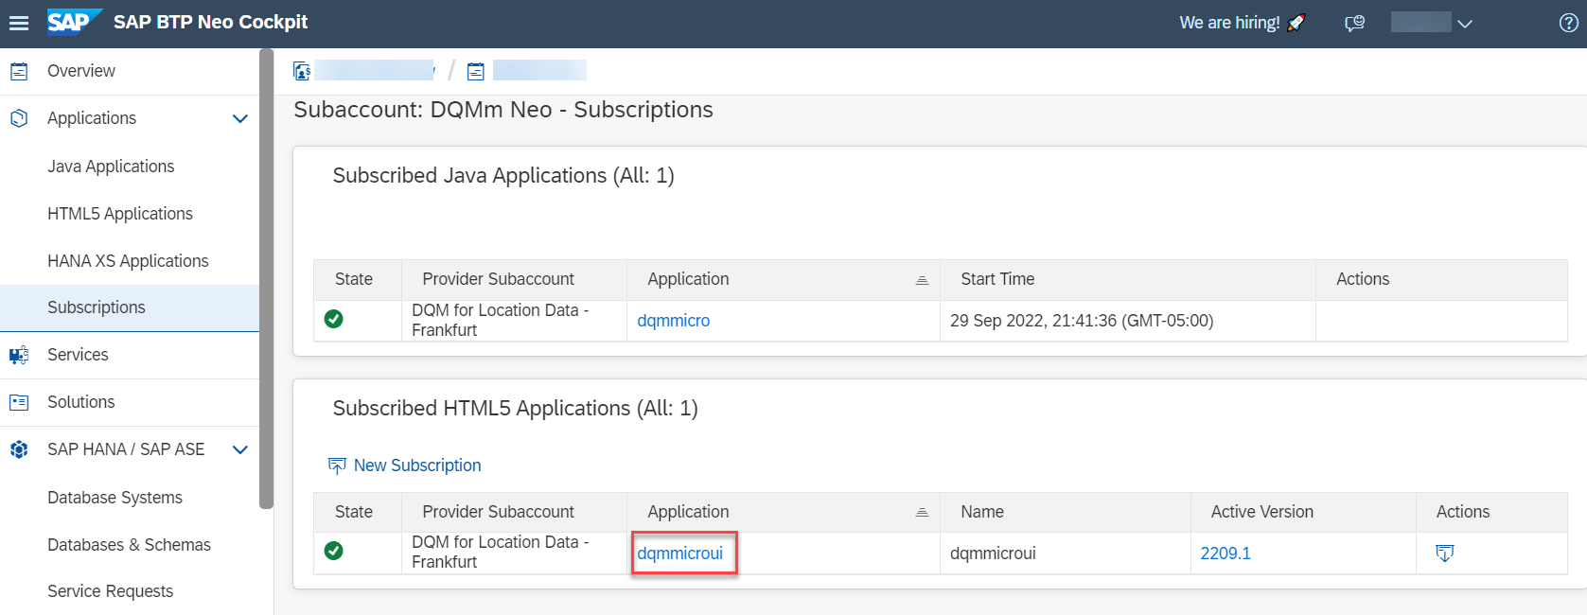Click the start time 29 Sep 2022 cell
This screenshot has width=1587, height=615.
click(x=1082, y=321)
